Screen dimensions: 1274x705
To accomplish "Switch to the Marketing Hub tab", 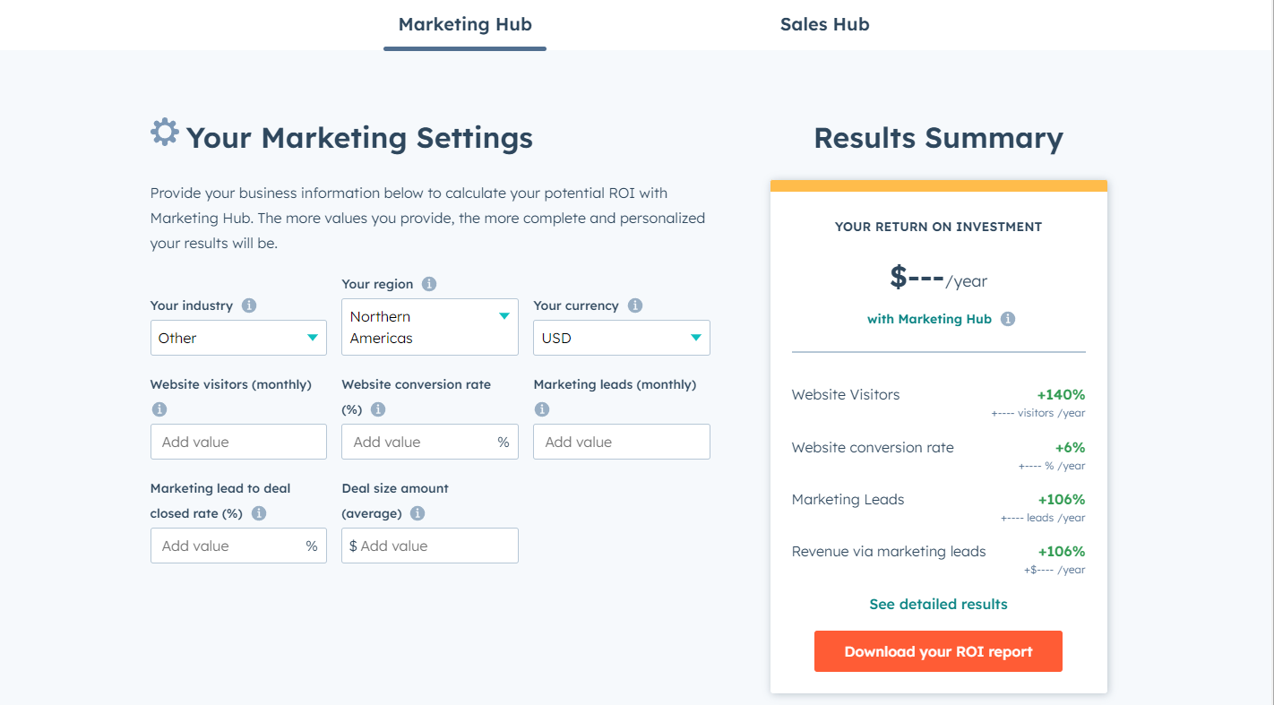I will click(465, 24).
